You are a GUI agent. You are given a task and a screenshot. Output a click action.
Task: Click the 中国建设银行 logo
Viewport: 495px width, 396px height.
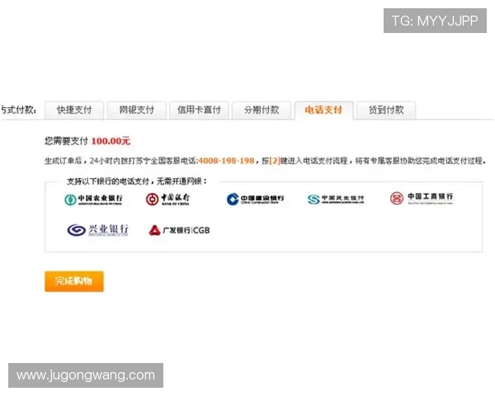point(256,200)
